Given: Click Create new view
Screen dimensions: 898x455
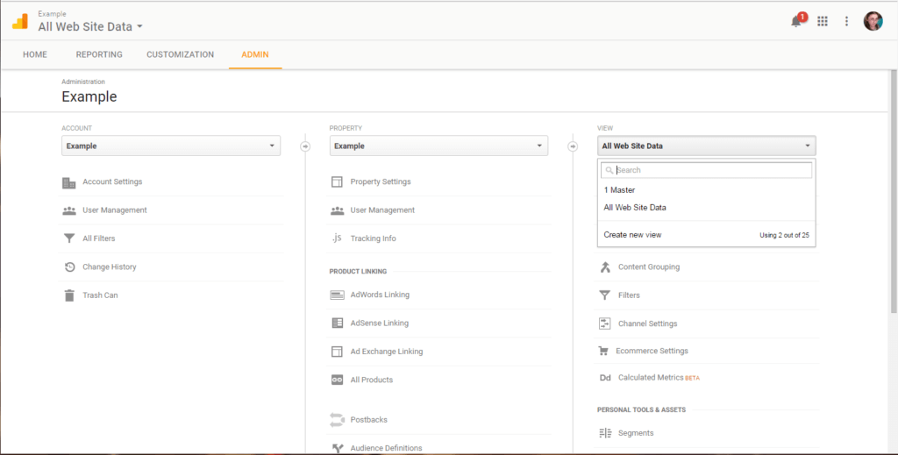Looking at the screenshot, I should [x=632, y=235].
